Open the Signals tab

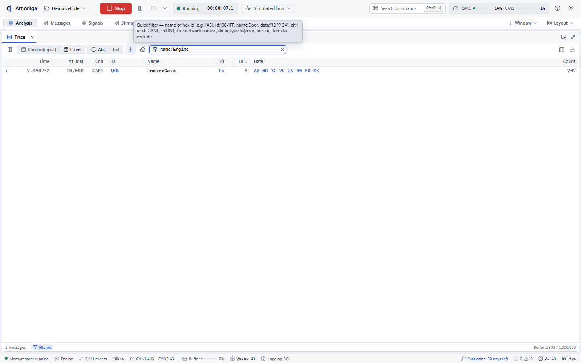click(x=92, y=23)
